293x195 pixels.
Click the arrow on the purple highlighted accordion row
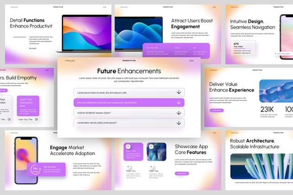point(178,102)
